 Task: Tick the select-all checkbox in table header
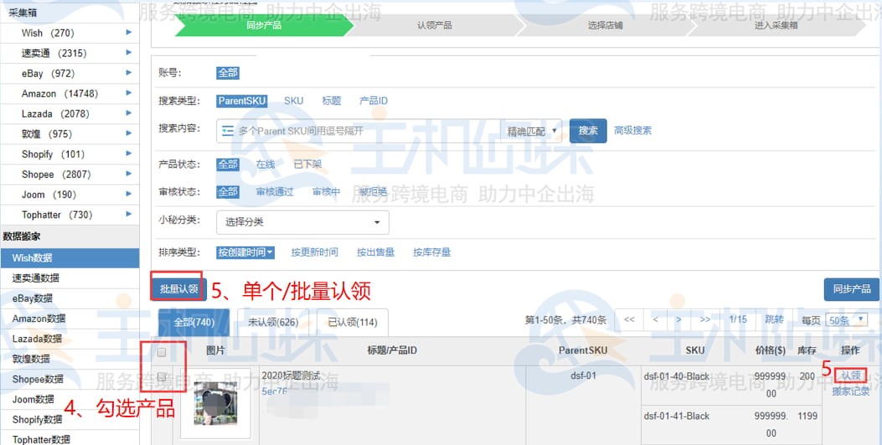click(162, 352)
